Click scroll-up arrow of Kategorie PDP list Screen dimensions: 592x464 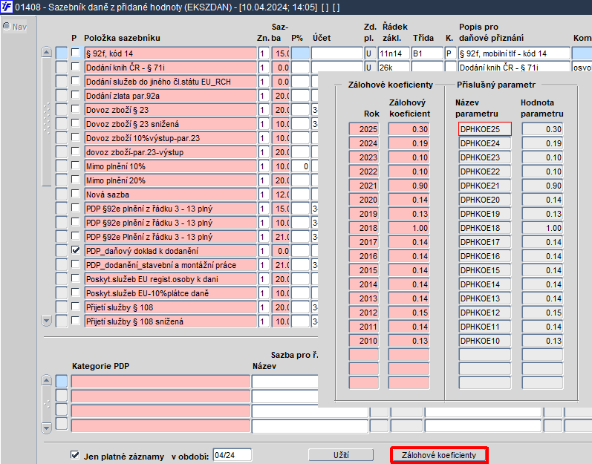[x=46, y=381]
